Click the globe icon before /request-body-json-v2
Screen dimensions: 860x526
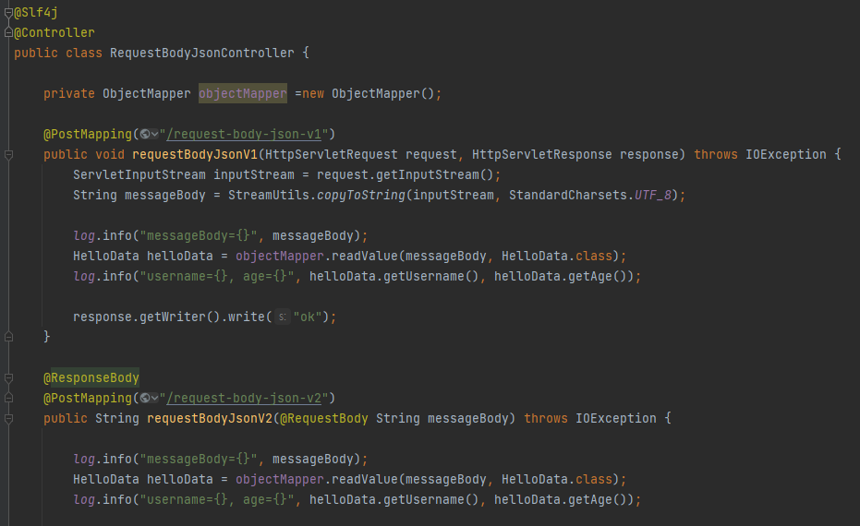coord(145,399)
